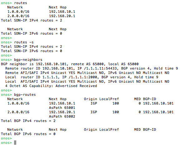Click next hop 192.168.20.1 in the bgp-routes table
The width and height of the screenshot is (193, 151).
point(62,112)
